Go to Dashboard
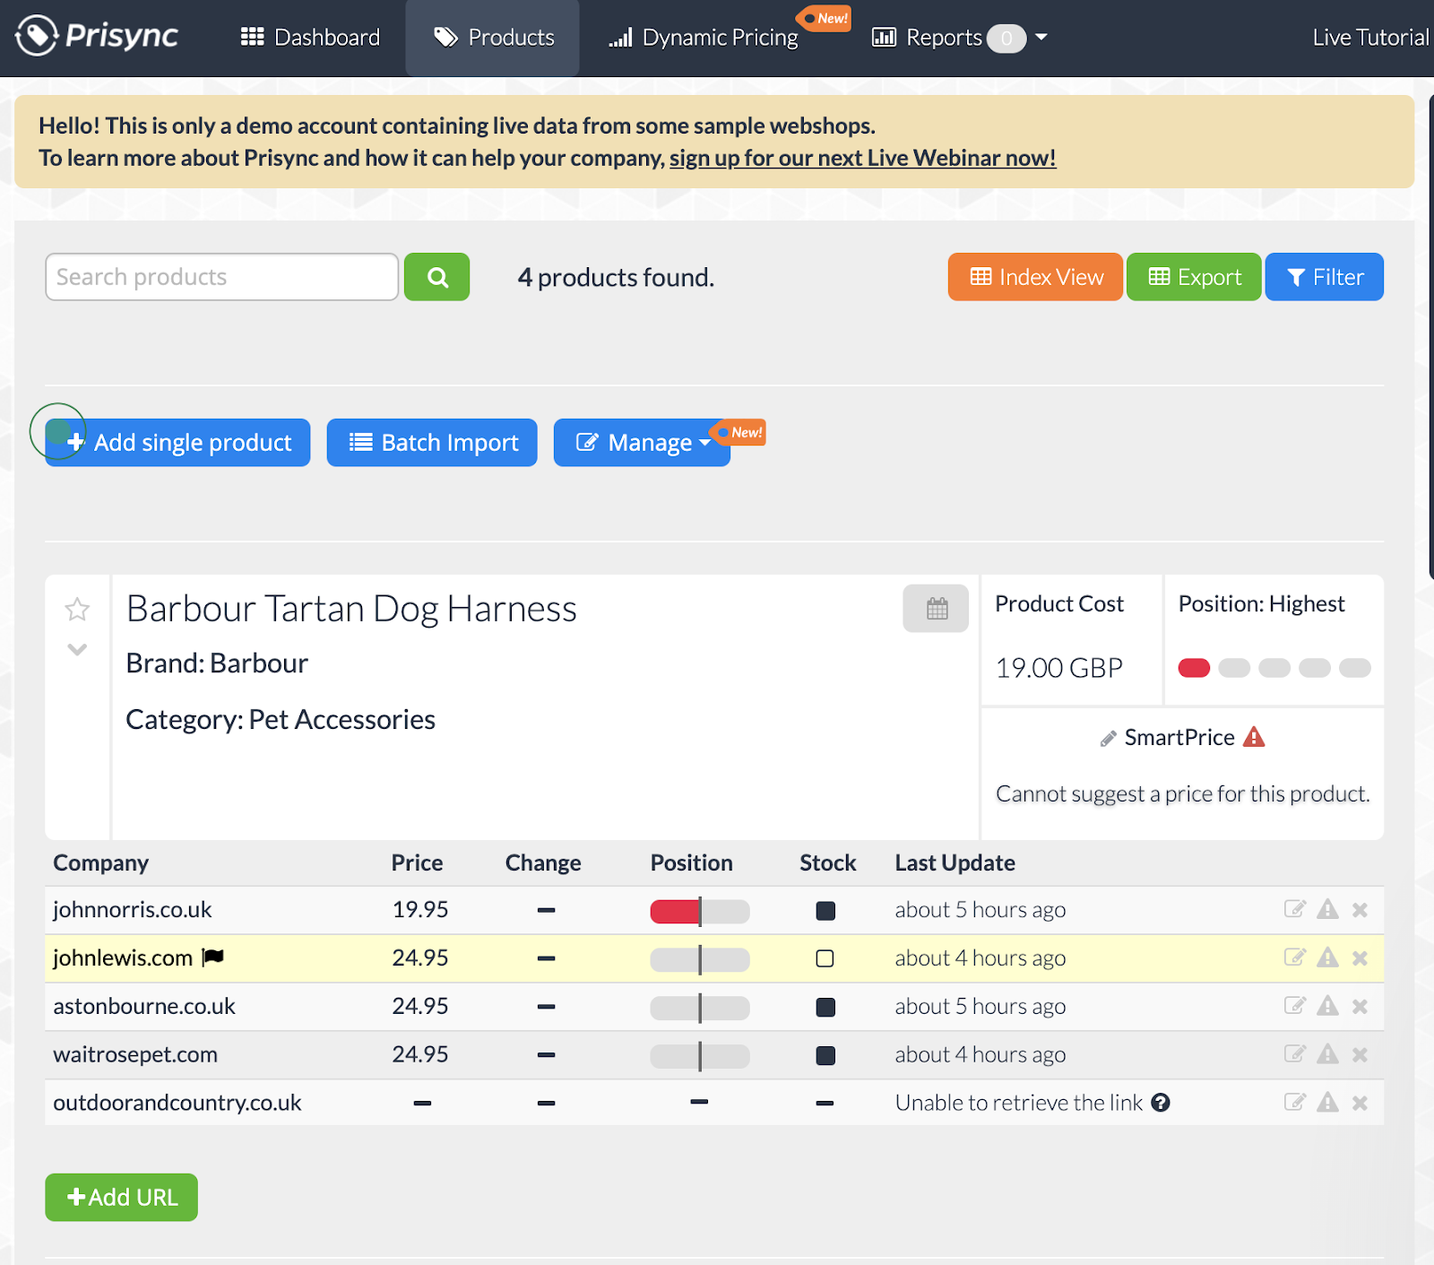Screen dimensions: 1434x1265 point(310,38)
